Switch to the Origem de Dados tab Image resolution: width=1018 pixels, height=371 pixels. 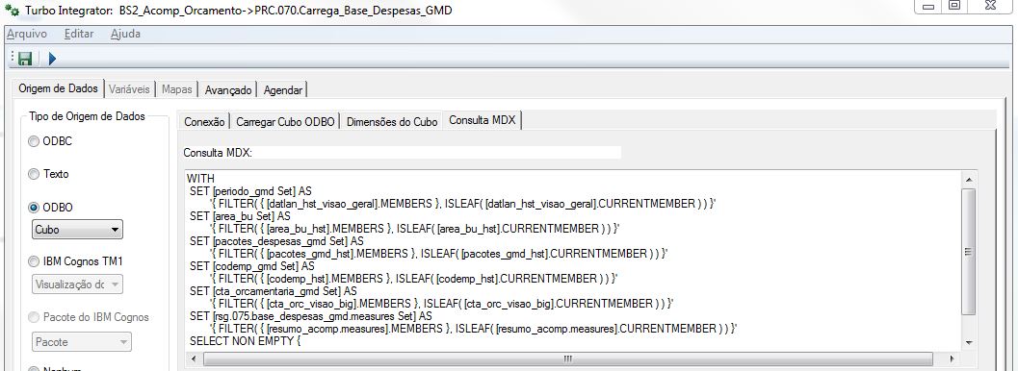tap(58, 88)
